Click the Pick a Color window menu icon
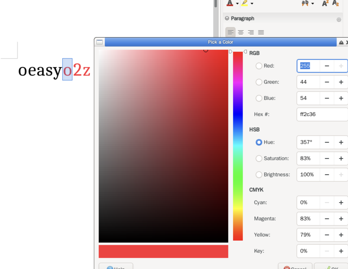348x269 pixels. 100,42
